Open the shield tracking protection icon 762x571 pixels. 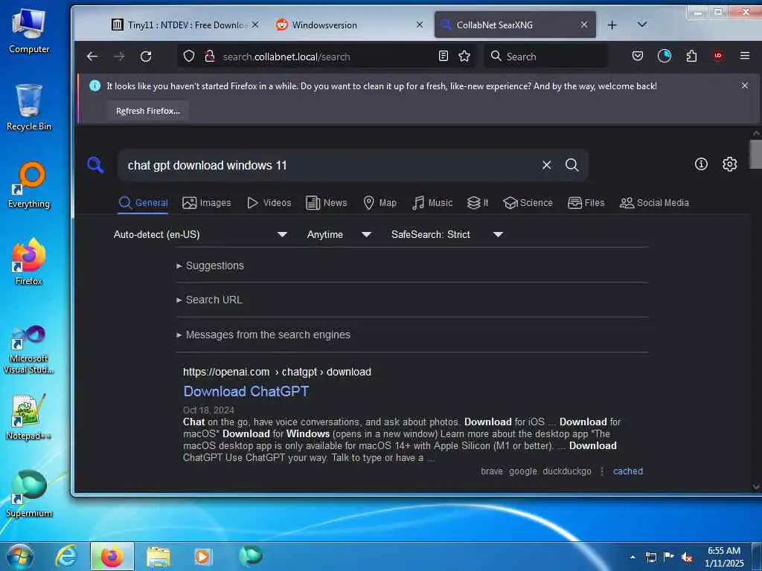pos(189,57)
